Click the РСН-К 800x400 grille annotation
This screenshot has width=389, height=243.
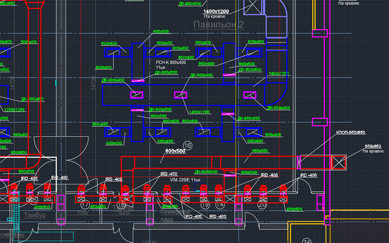pos(171,62)
